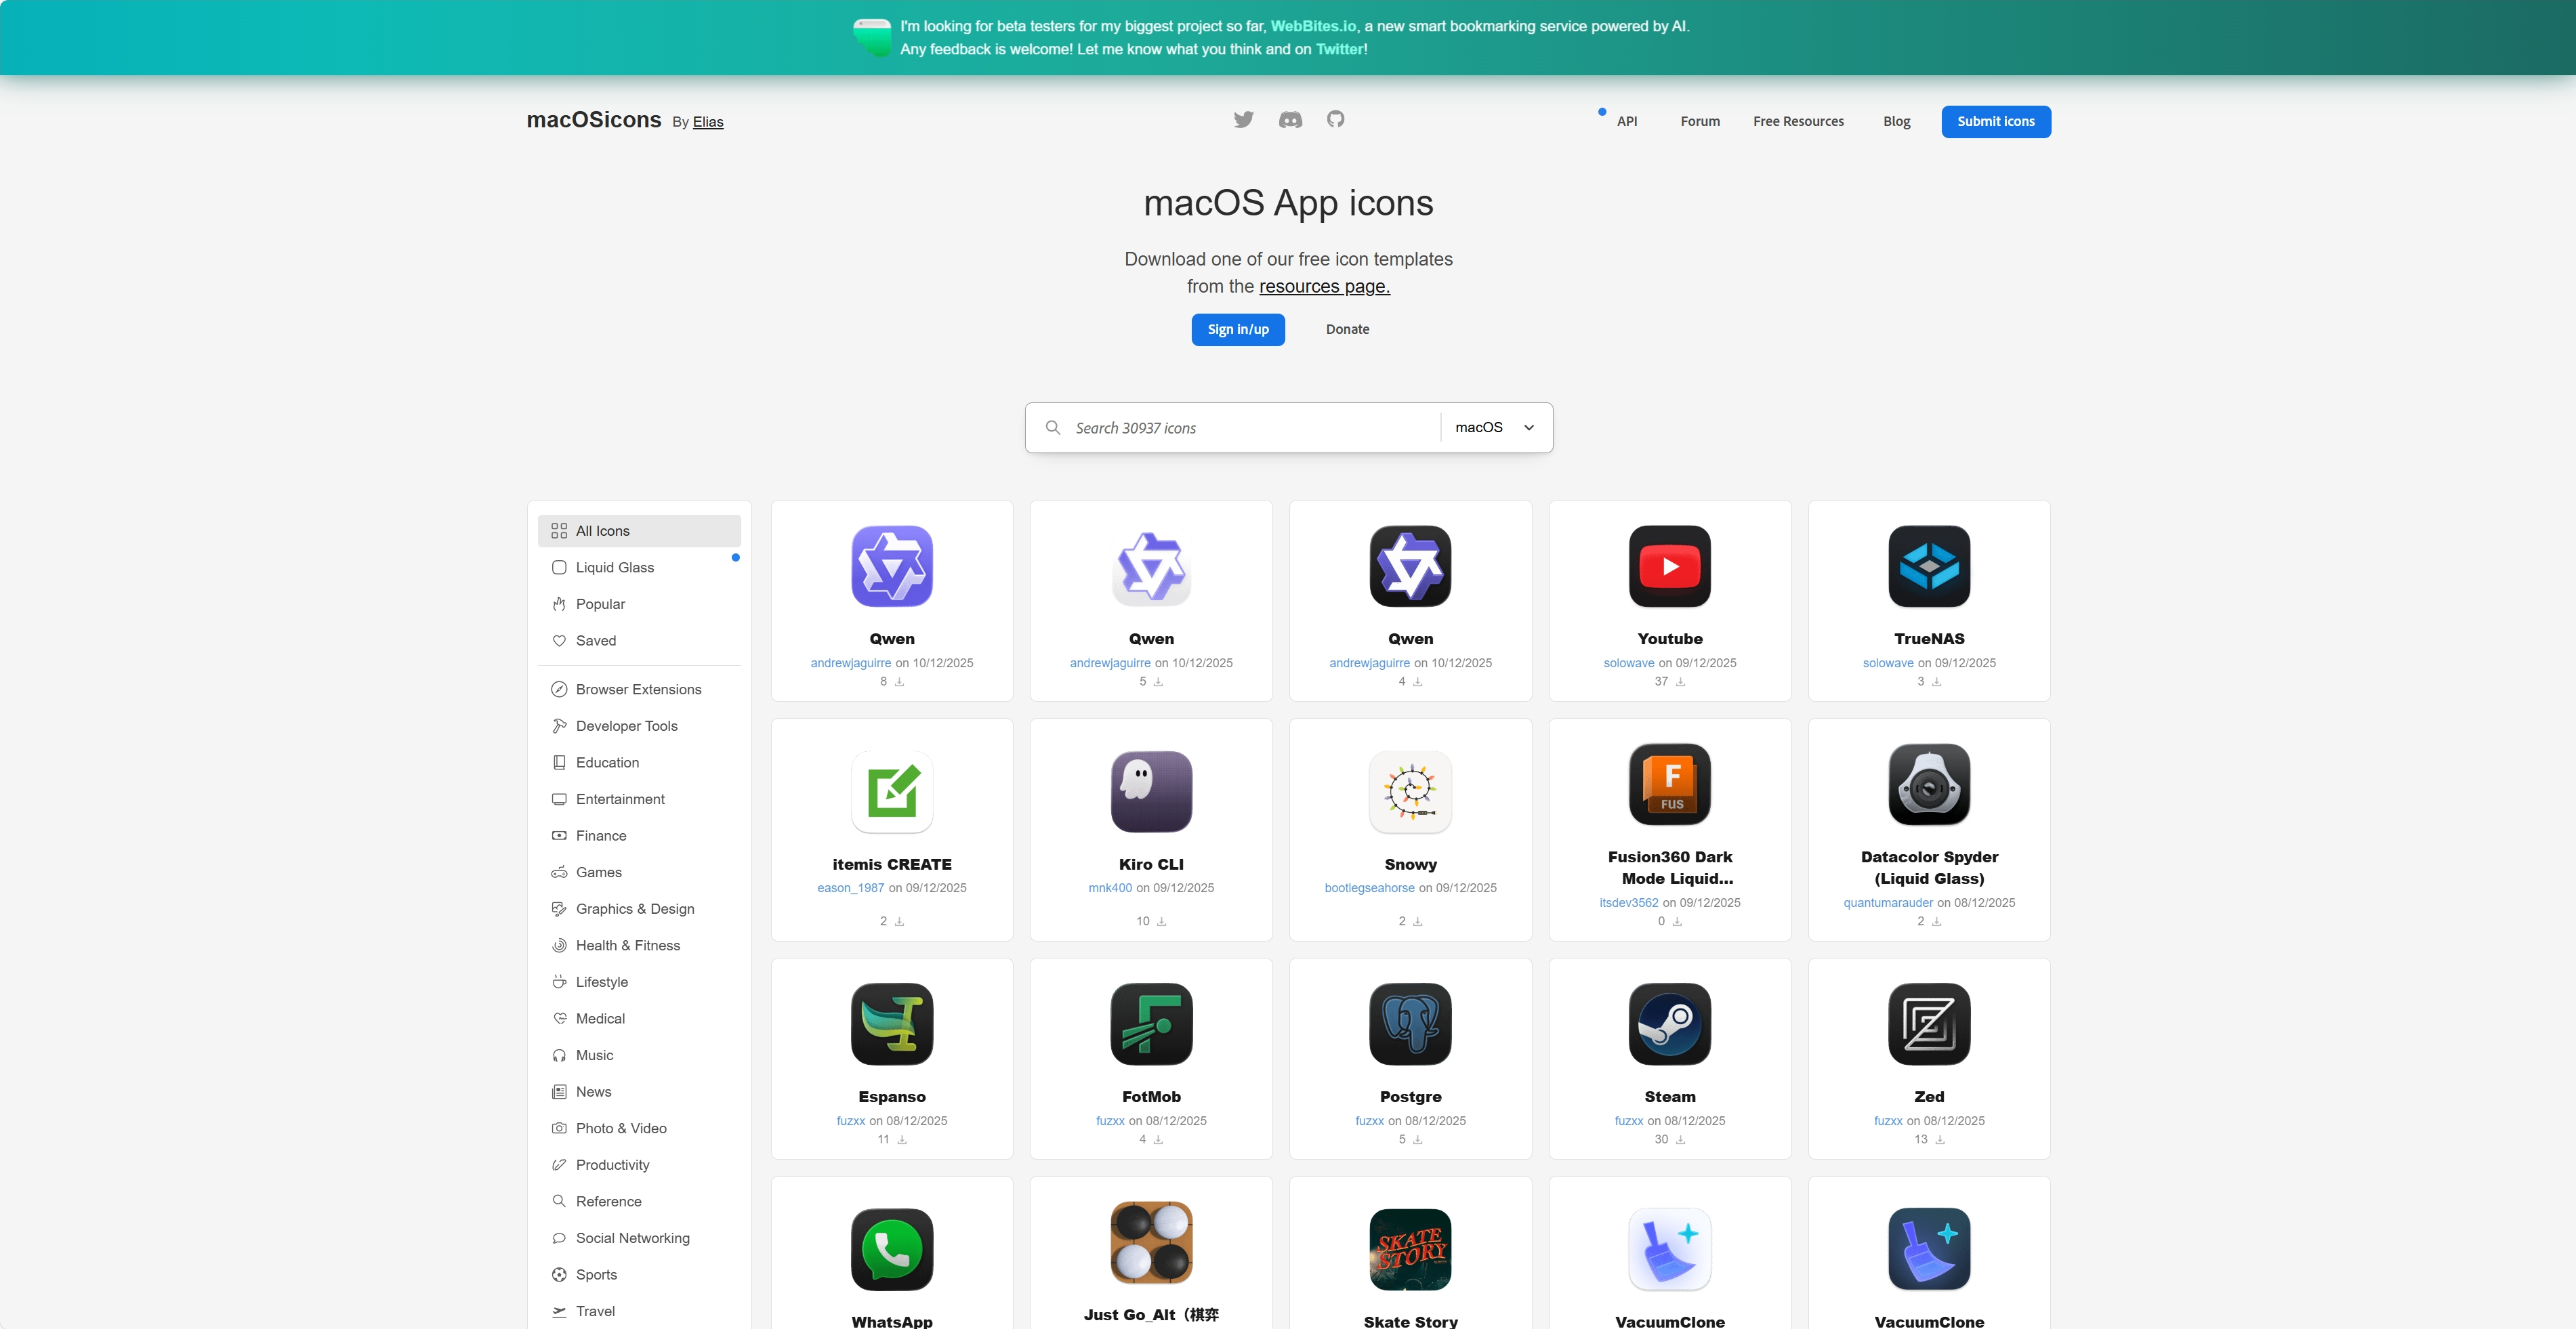Switch to the Forum section

coord(1700,121)
